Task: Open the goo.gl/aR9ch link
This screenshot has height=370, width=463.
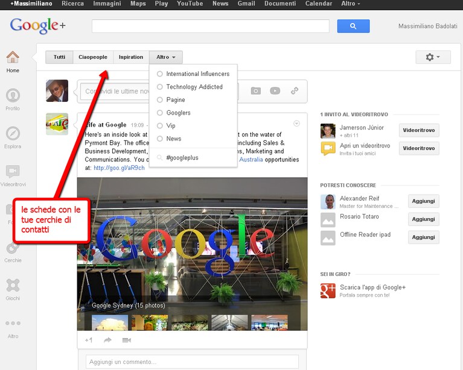Action: point(119,168)
